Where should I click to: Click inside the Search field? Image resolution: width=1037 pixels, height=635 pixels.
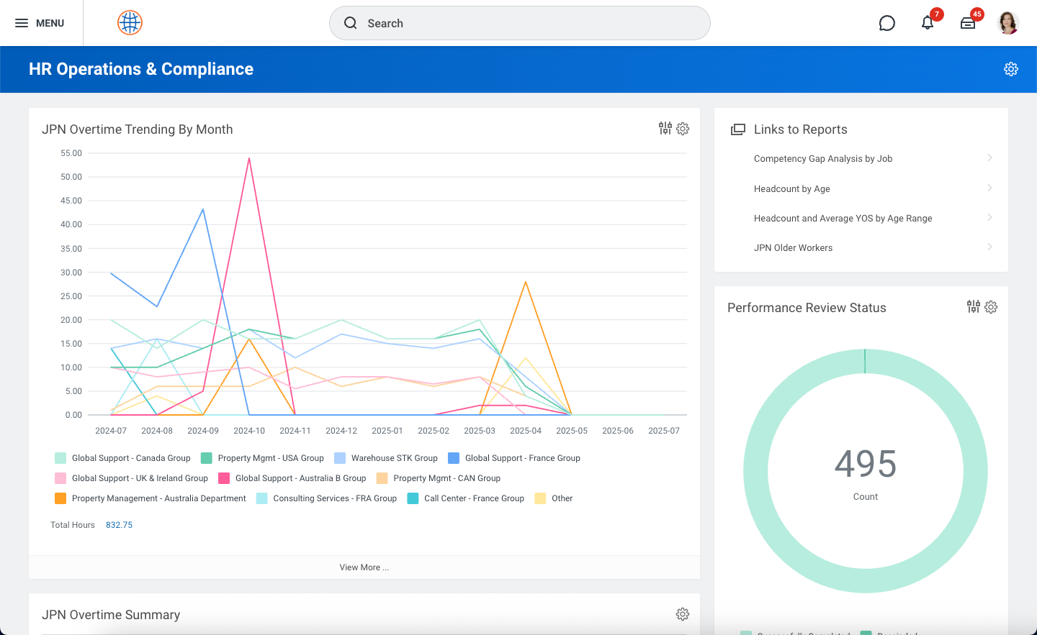[519, 23]
